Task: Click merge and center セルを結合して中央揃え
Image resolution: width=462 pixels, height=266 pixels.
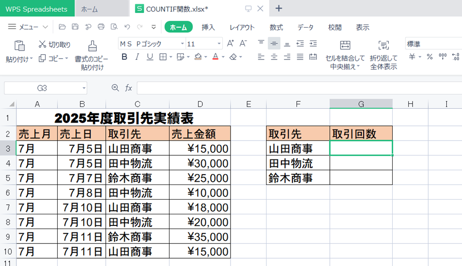Action: tap(345, 55)
